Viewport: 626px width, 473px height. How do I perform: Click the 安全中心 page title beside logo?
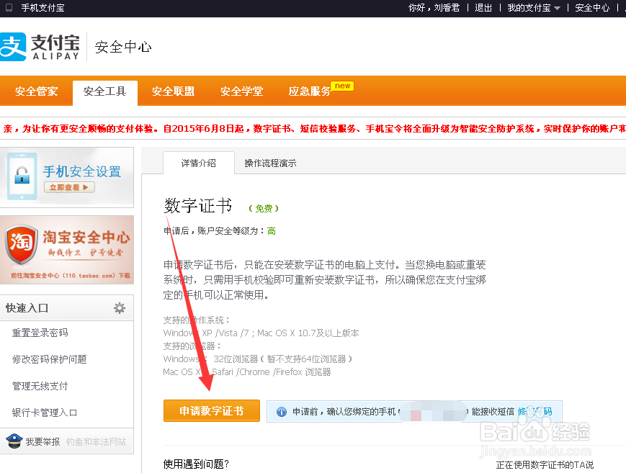(x=123, y=47)
